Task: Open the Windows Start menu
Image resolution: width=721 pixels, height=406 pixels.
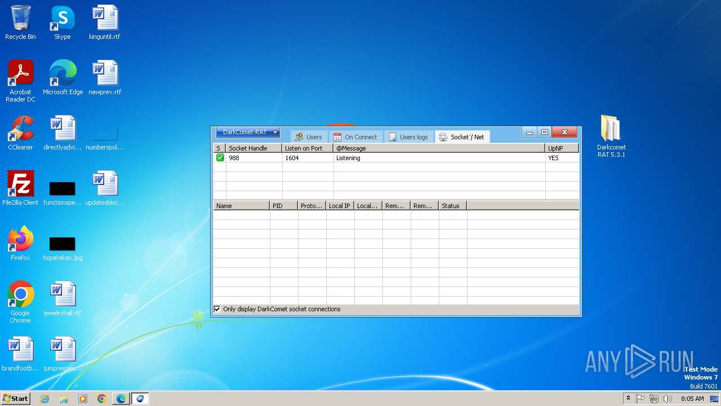Action: 15,398
